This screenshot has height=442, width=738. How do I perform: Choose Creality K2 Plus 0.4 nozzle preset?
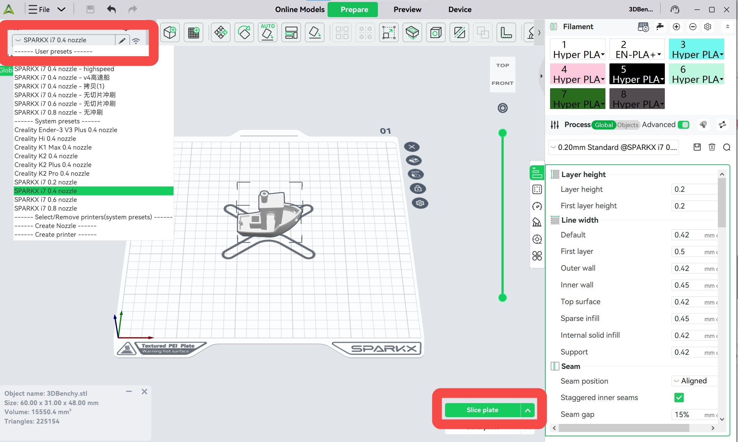coord(53,165)
